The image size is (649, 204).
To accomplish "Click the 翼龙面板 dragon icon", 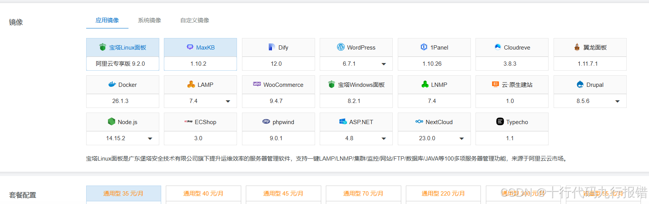I will point(577,47).
